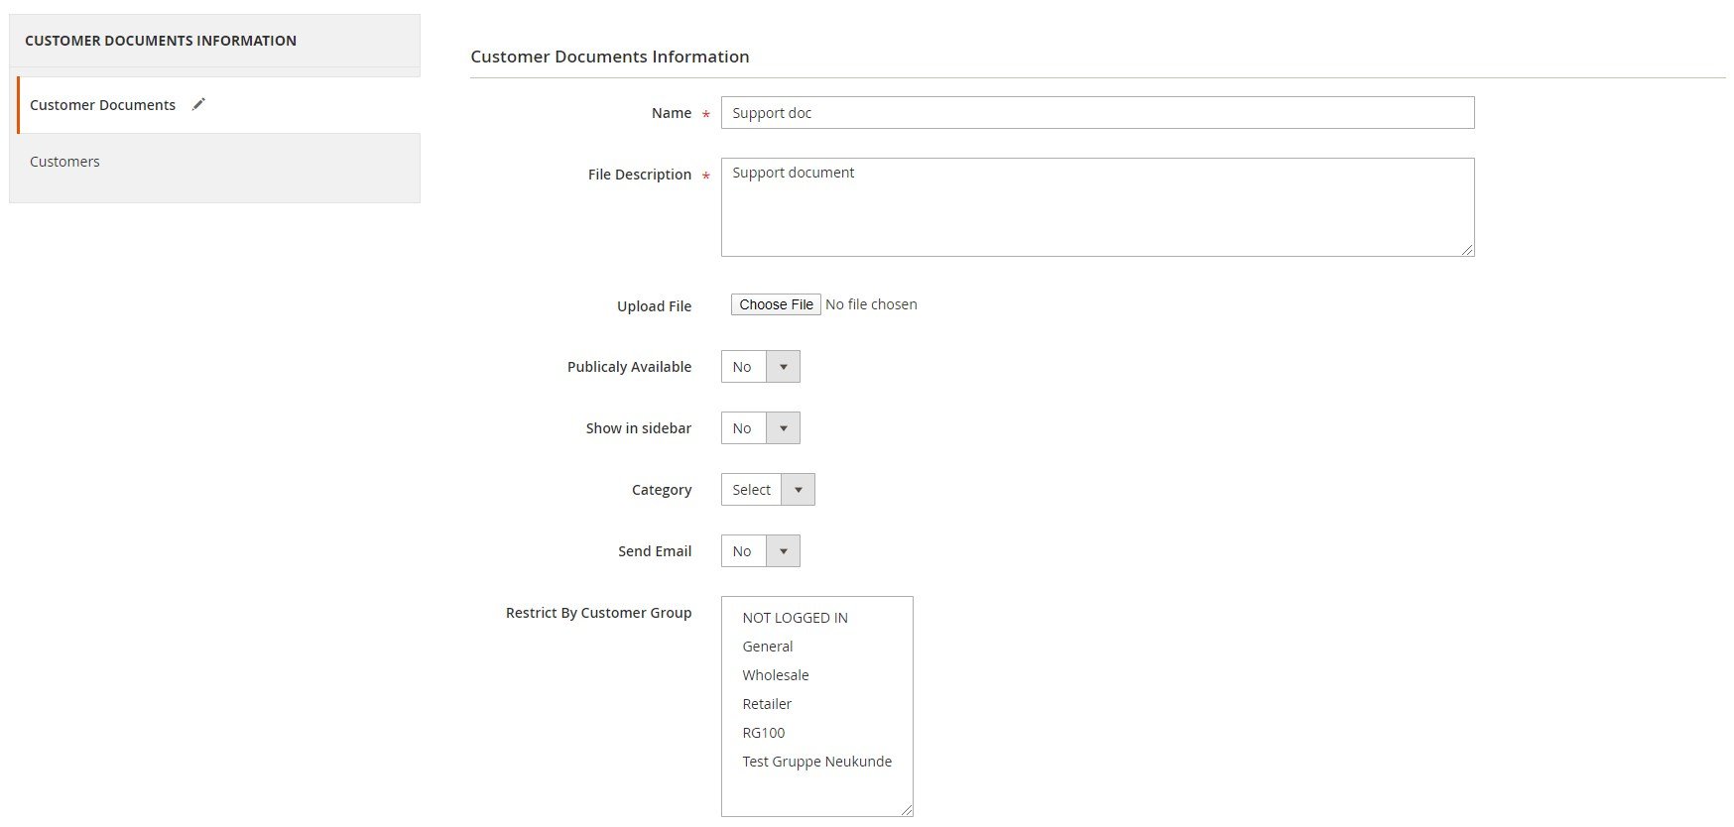
Task: Click the customer group list resize handle
Action: [906, 809]
